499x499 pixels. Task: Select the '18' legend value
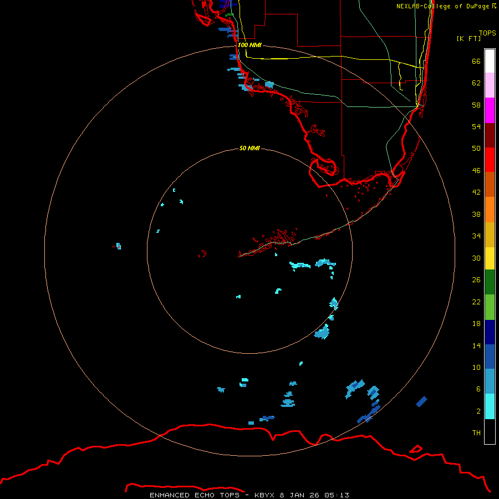pos(476,324)
